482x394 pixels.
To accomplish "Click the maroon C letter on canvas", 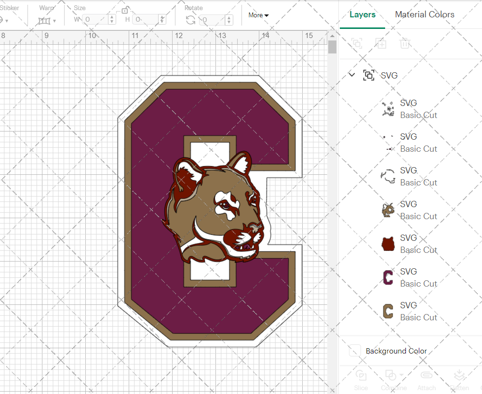I will [x=154, y=215].
